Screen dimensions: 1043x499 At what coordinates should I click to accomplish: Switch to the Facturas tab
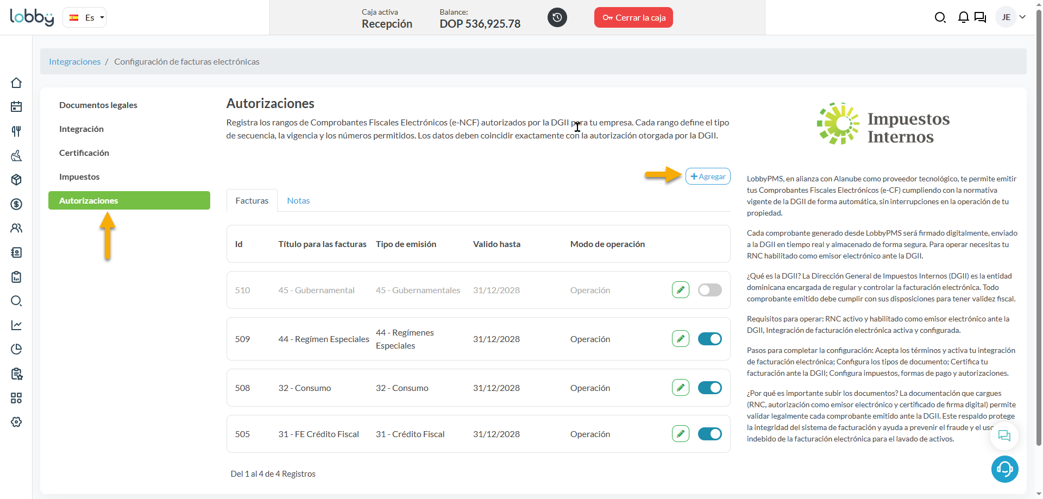click(x=252, y=200)
